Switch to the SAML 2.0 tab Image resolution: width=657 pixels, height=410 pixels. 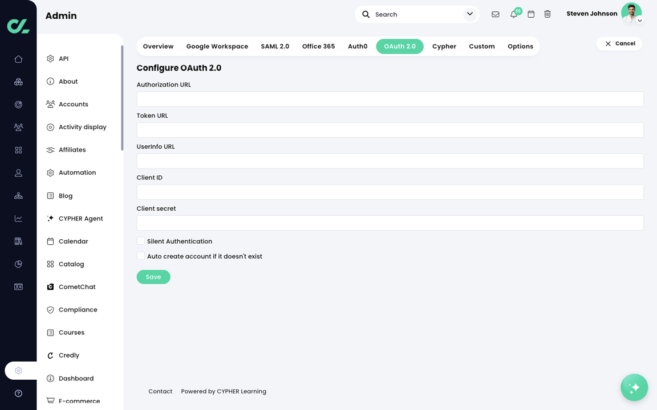[275, 46]
